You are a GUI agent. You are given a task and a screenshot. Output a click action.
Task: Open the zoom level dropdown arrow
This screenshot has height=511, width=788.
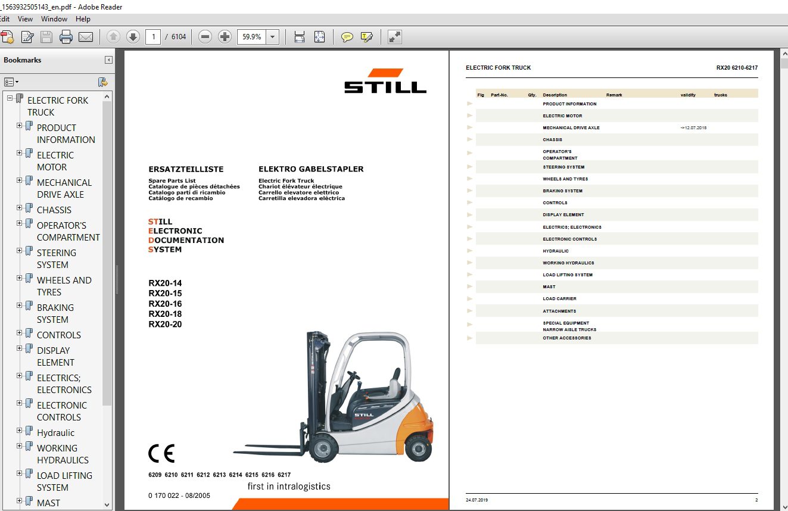click(273, 37)
